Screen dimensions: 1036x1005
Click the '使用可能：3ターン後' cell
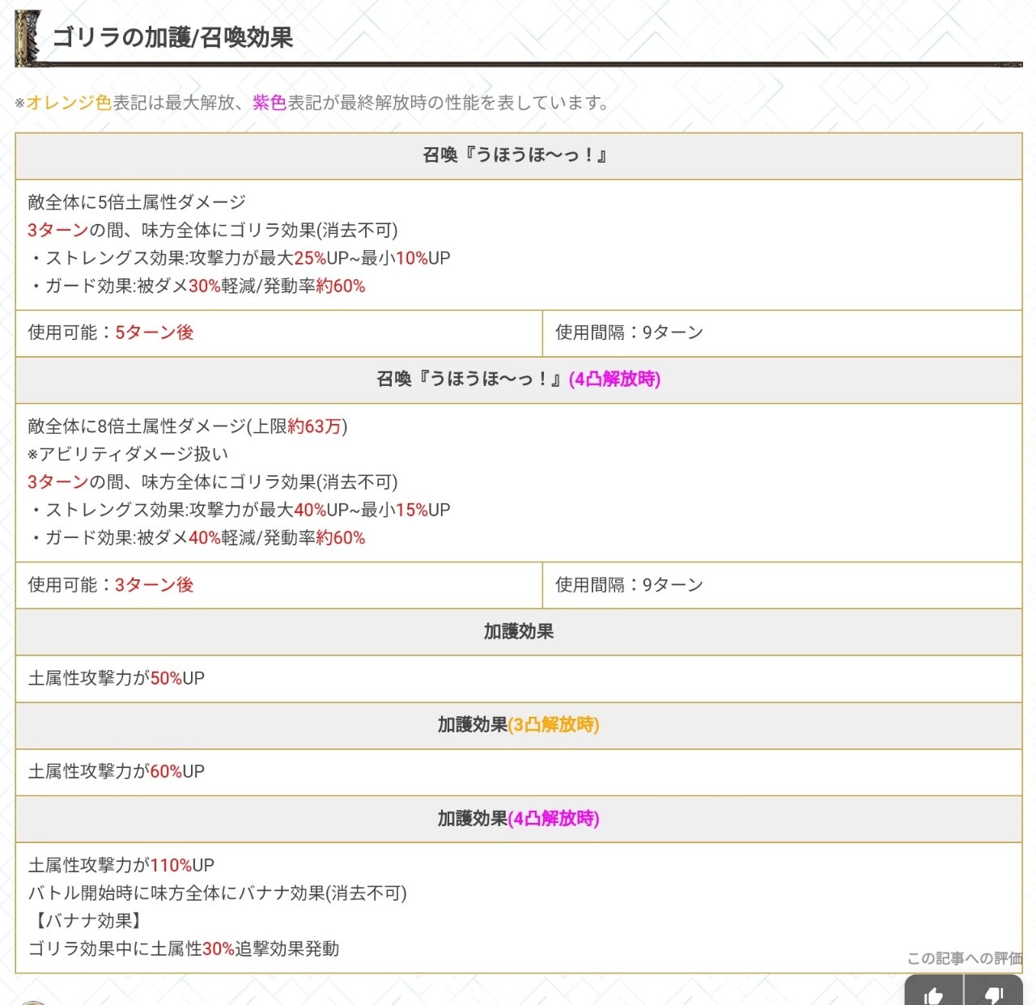111,585
